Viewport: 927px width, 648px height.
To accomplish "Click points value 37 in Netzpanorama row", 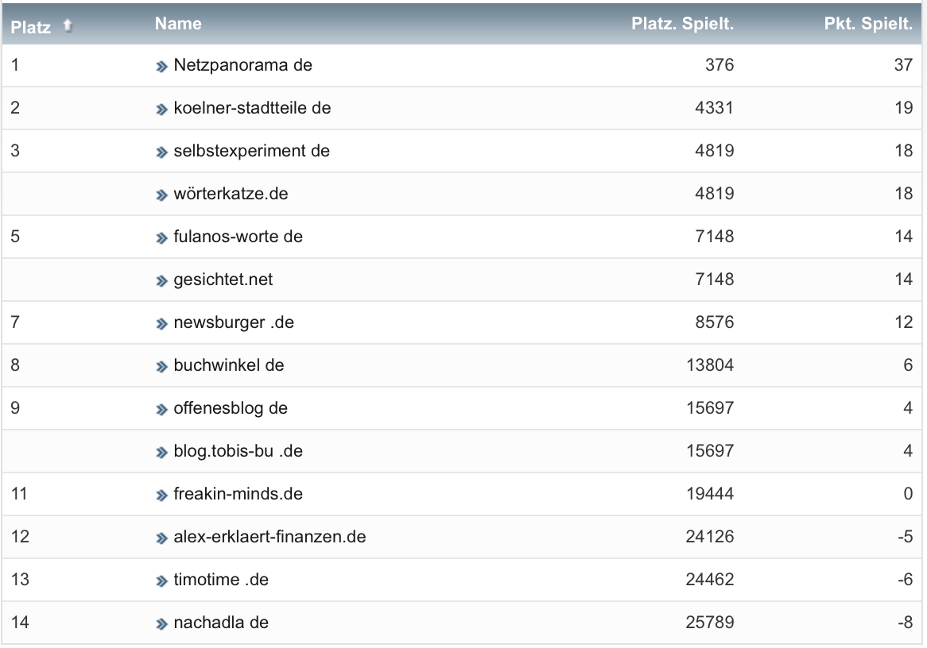I will point(903,65).
